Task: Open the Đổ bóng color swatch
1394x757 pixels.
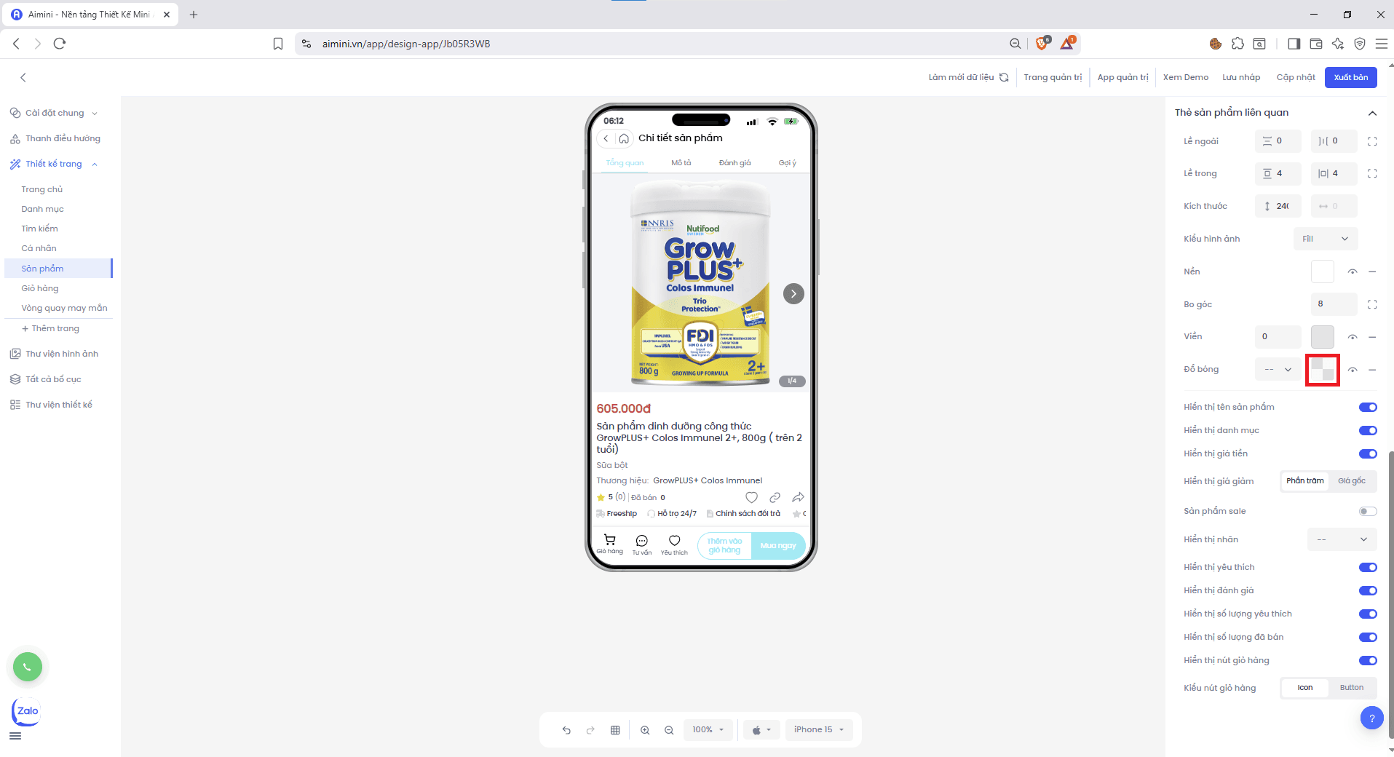Action: (x=1322, y=370)
